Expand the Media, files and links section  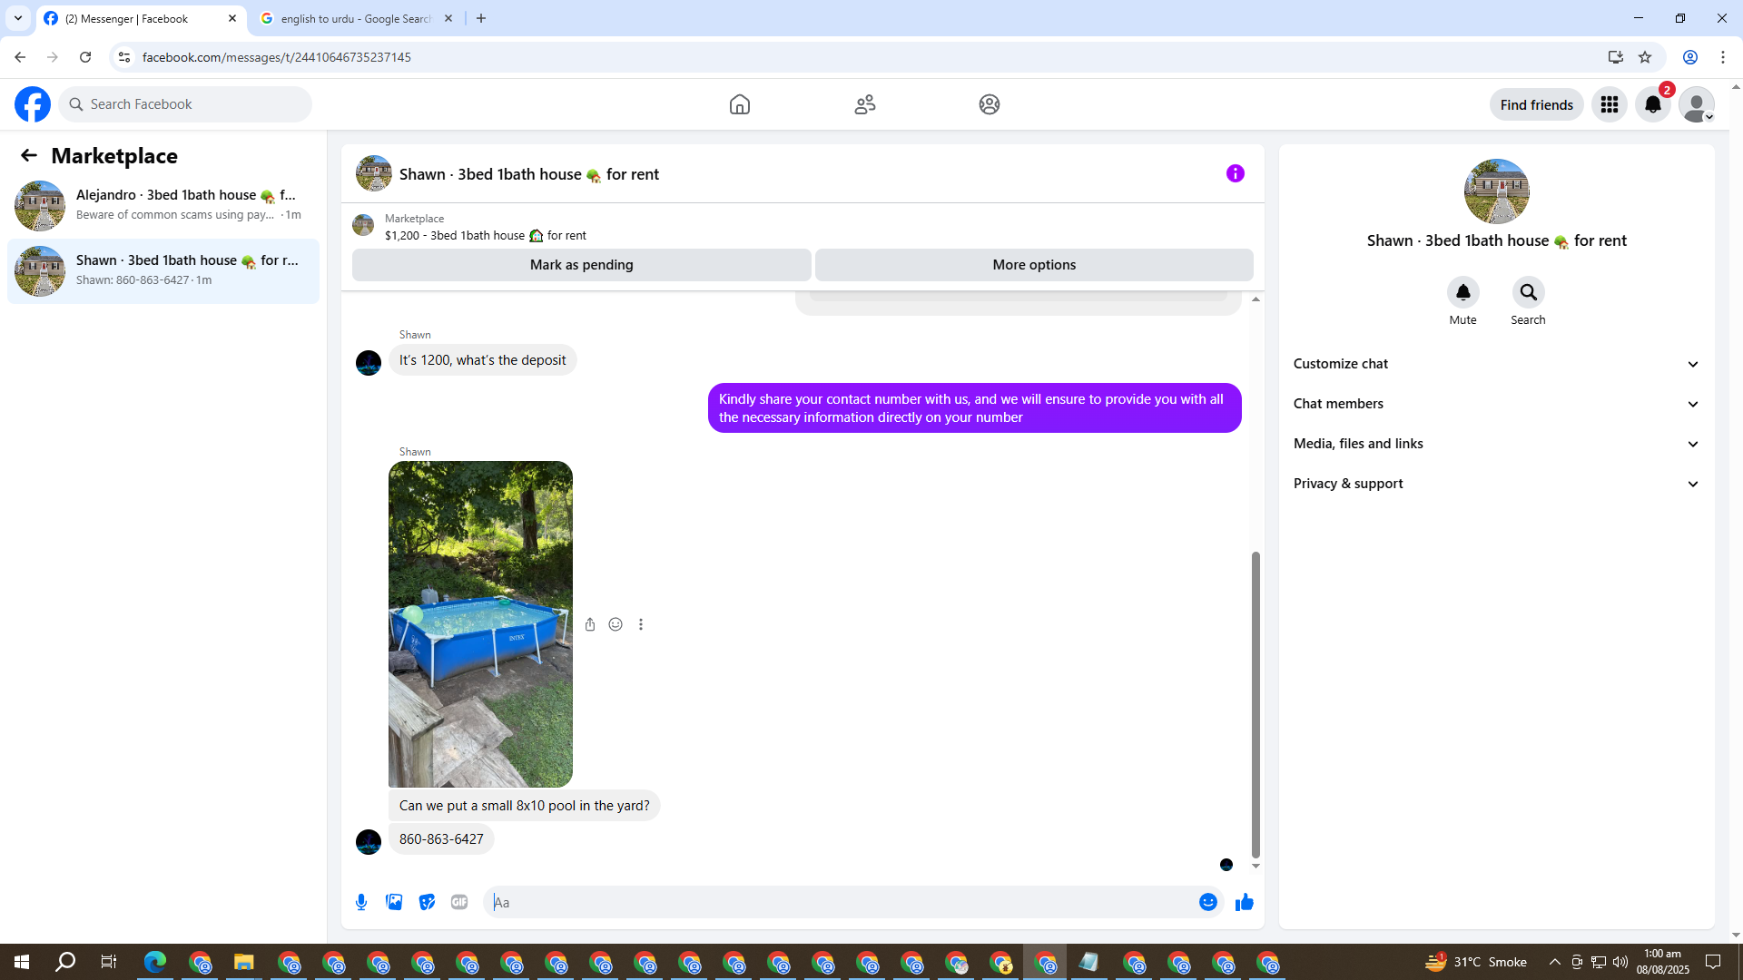(1496, 444)
